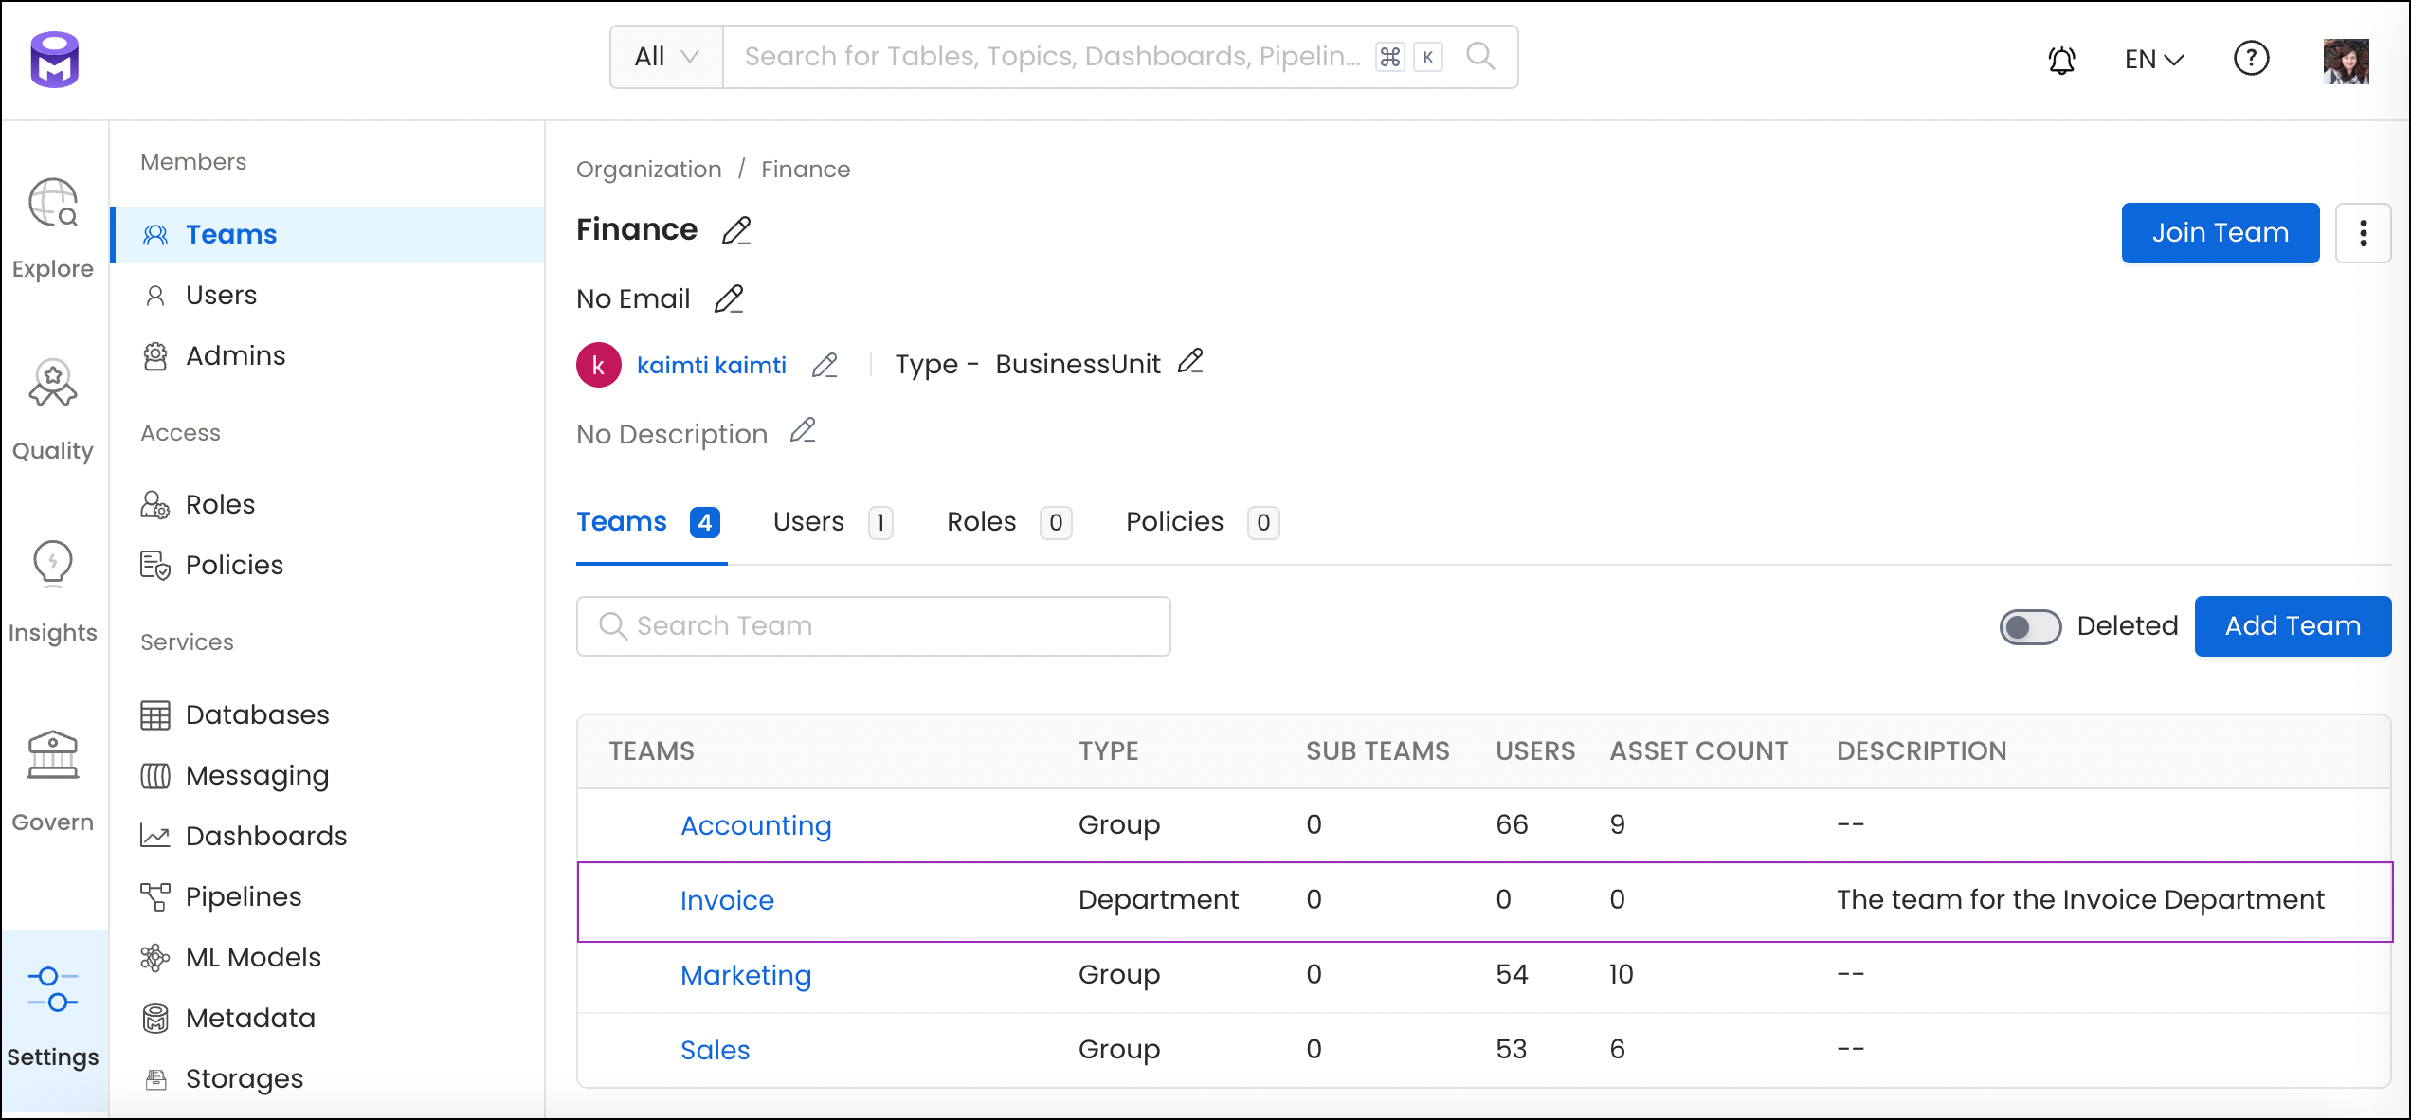Go to Organization breadcrumb
The image size is (2411, 1120).
point(649,170)
